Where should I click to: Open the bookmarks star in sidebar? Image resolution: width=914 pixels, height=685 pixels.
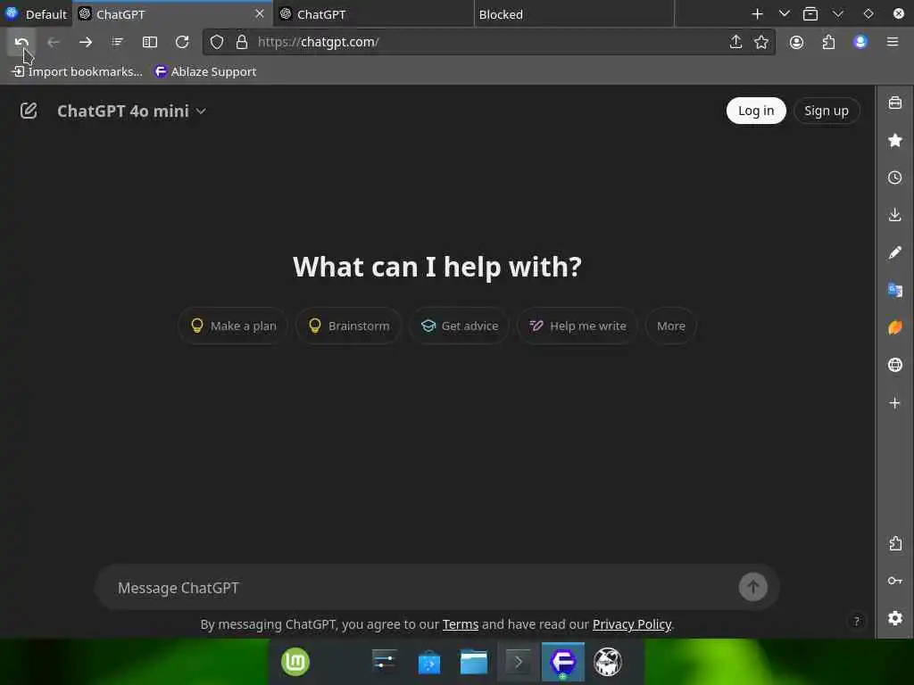[x=894, y=140]
